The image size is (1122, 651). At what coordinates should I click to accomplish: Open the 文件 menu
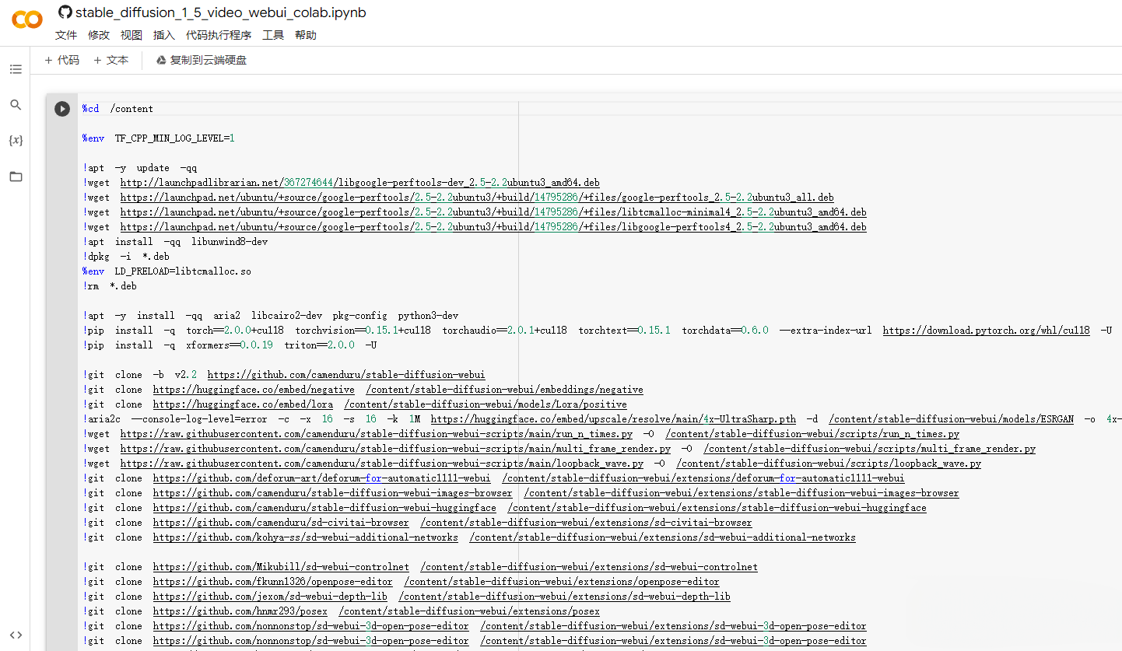66,35
